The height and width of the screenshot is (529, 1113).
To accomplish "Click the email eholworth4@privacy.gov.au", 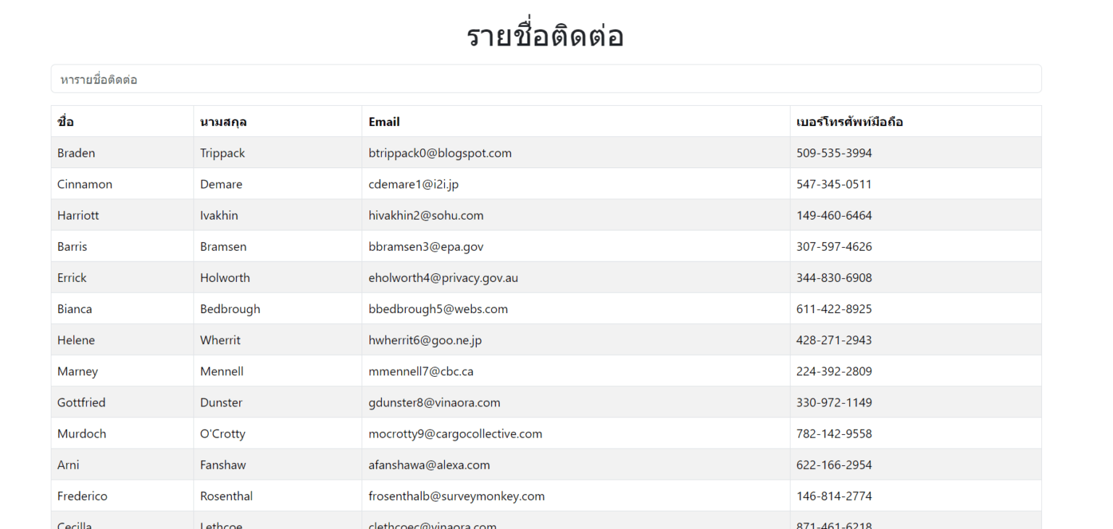I will tap(443, 278).
